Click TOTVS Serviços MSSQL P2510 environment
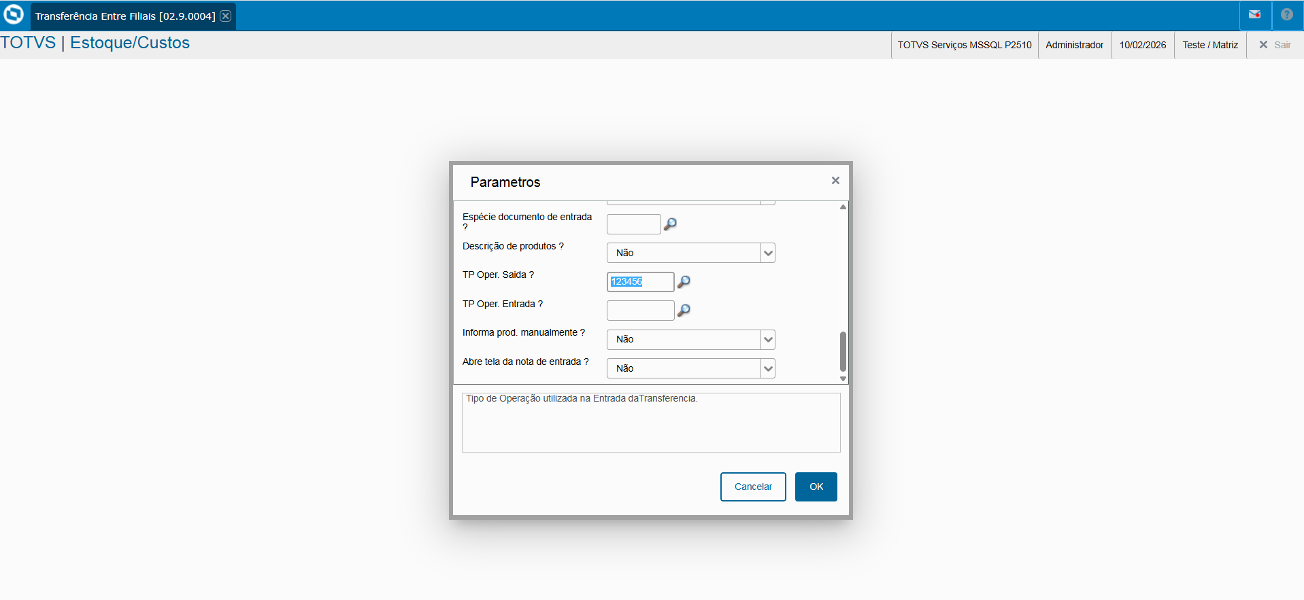This screenshot has width=1304, height=600. (965, 45)
